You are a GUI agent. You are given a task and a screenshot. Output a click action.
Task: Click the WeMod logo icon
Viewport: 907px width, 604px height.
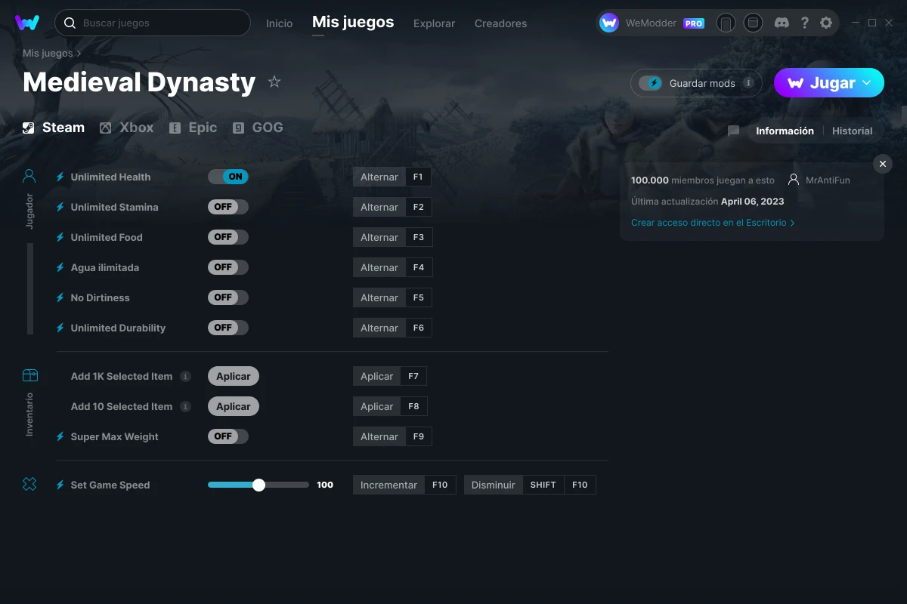tap(27, 23)
